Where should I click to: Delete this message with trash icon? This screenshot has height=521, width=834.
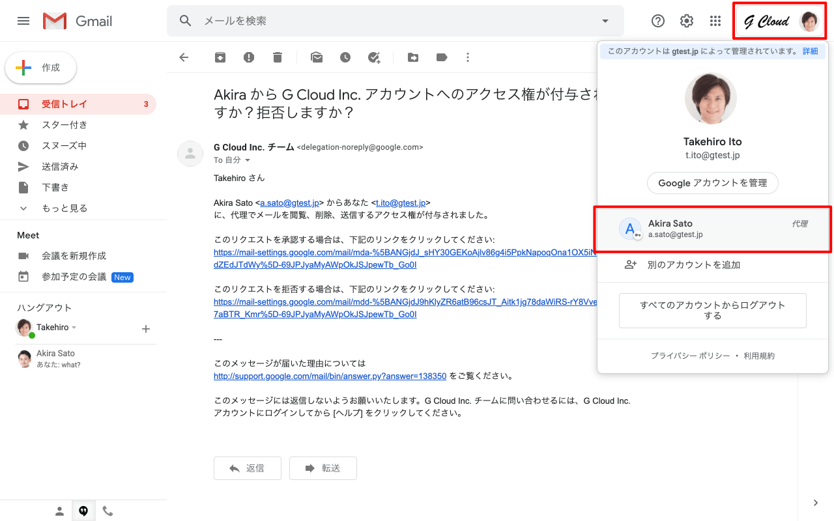point(278,57)
